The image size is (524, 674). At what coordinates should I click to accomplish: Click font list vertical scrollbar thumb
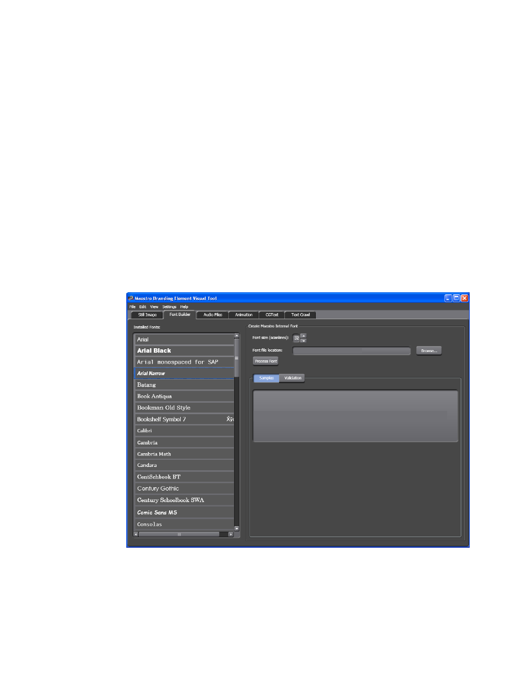(237, 358)
